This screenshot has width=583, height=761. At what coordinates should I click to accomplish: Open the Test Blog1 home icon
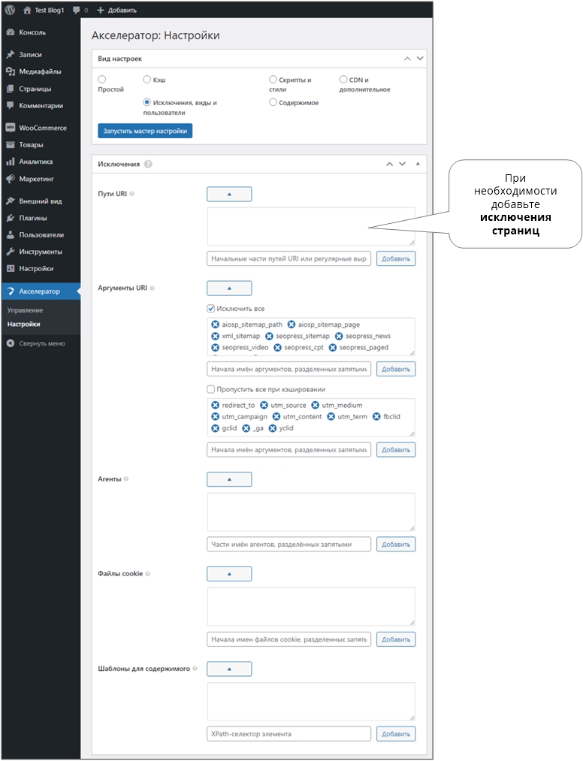(27, 10)
